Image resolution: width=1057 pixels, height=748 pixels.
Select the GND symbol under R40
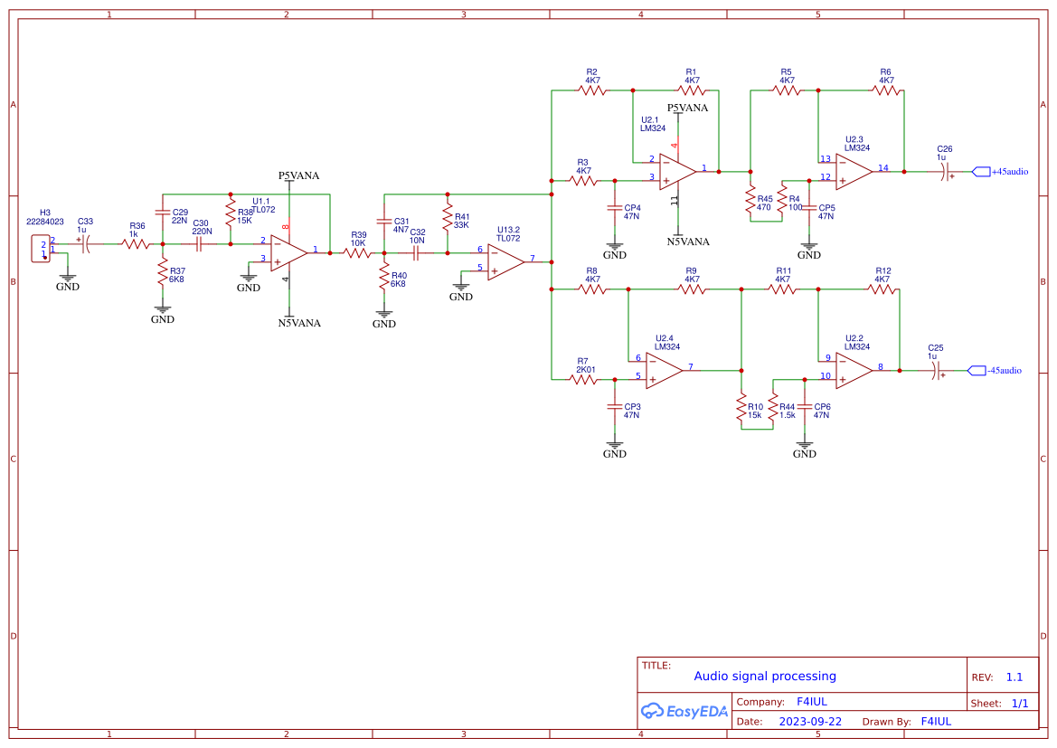pyautogui.click(x=384, y=317)
